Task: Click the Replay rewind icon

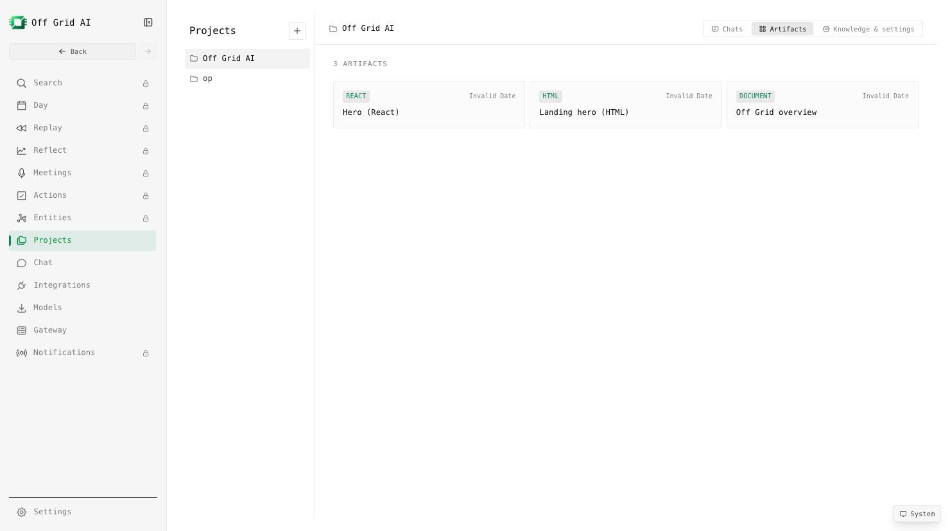Action: (x=22, y=128)
